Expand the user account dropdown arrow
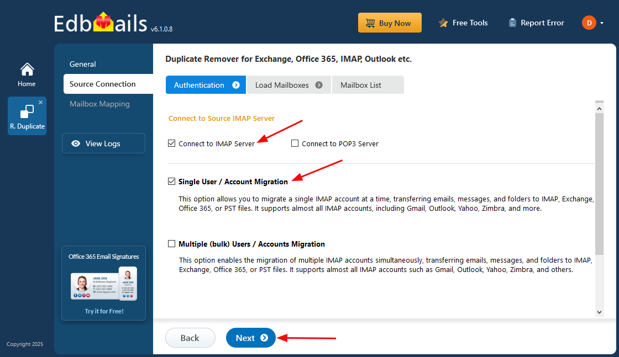Viewport: 619px width, 357px height. point(602,23)
